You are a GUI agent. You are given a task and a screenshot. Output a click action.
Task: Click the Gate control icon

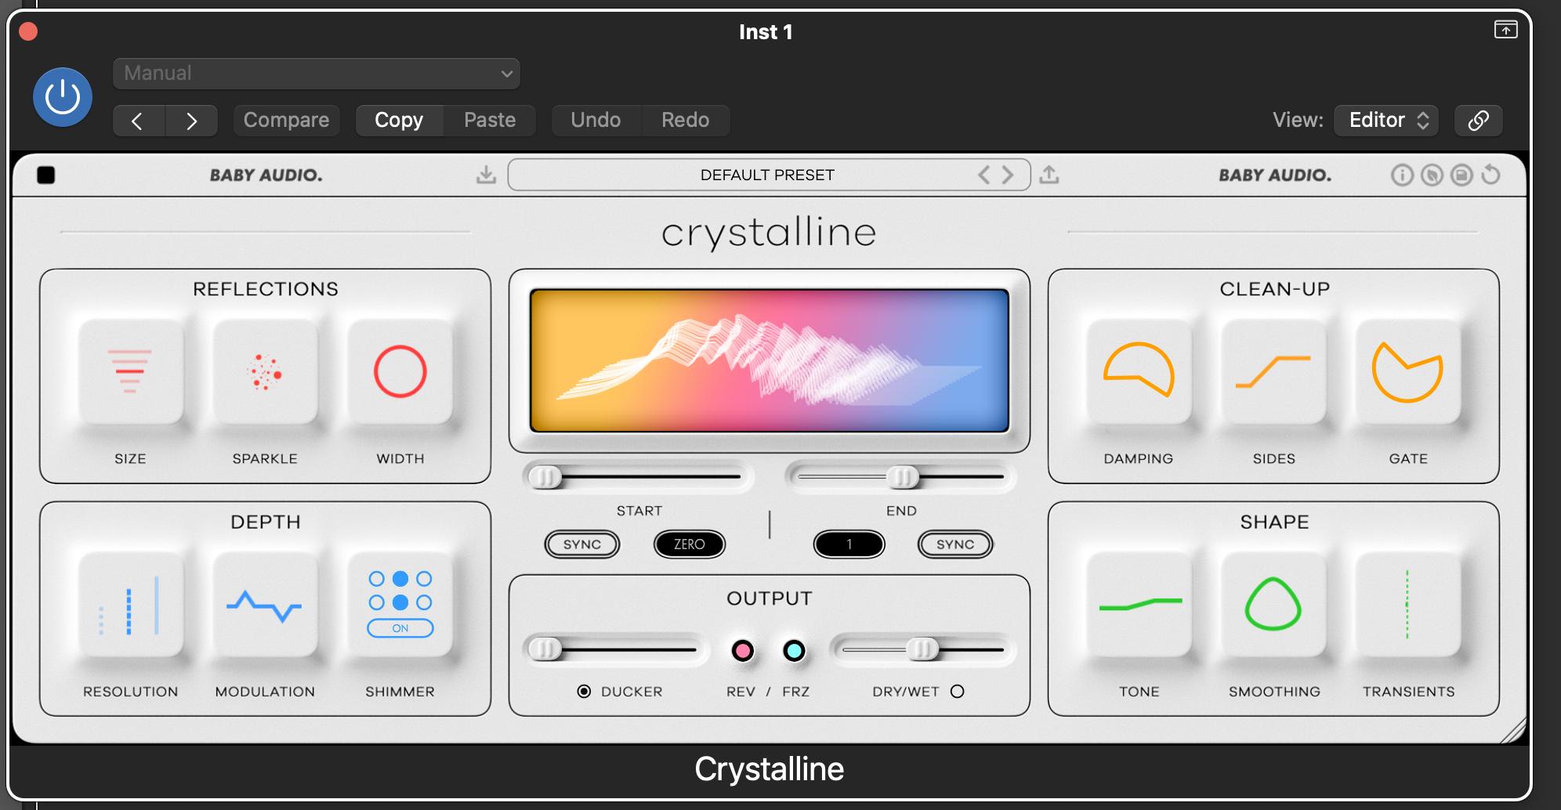pyautogui.click(x=1407, y=371)
